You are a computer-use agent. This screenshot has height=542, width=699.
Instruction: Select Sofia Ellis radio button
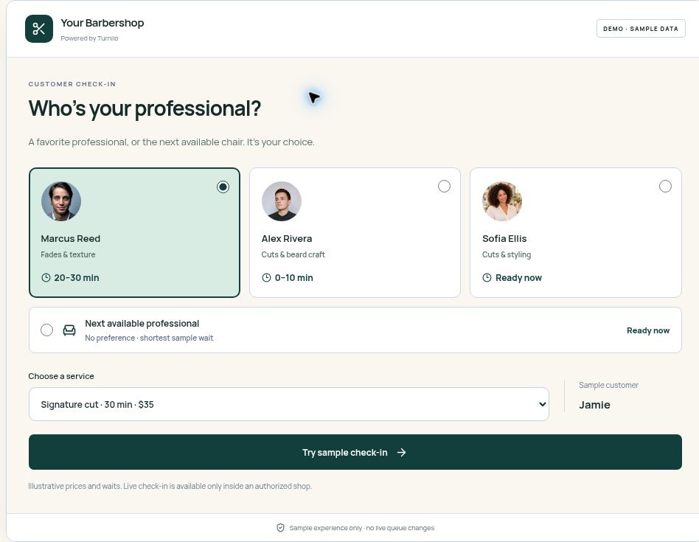click(665, 187)
